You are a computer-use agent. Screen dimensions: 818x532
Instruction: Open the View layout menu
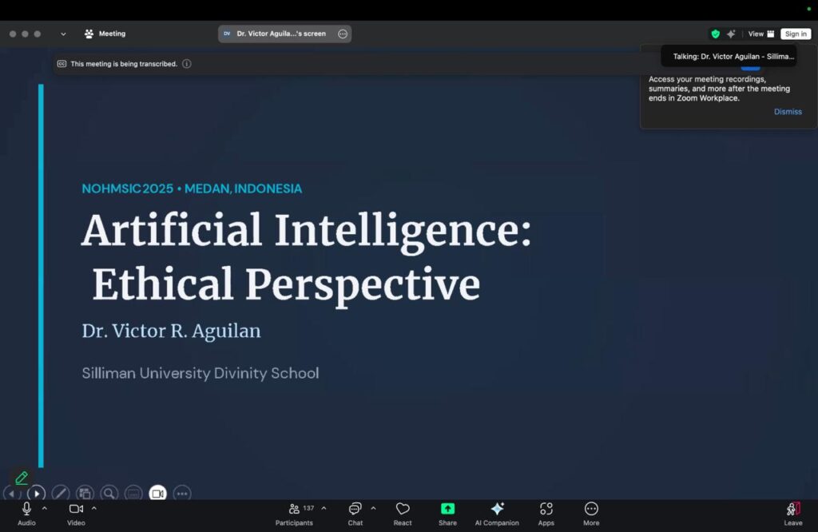760,34
